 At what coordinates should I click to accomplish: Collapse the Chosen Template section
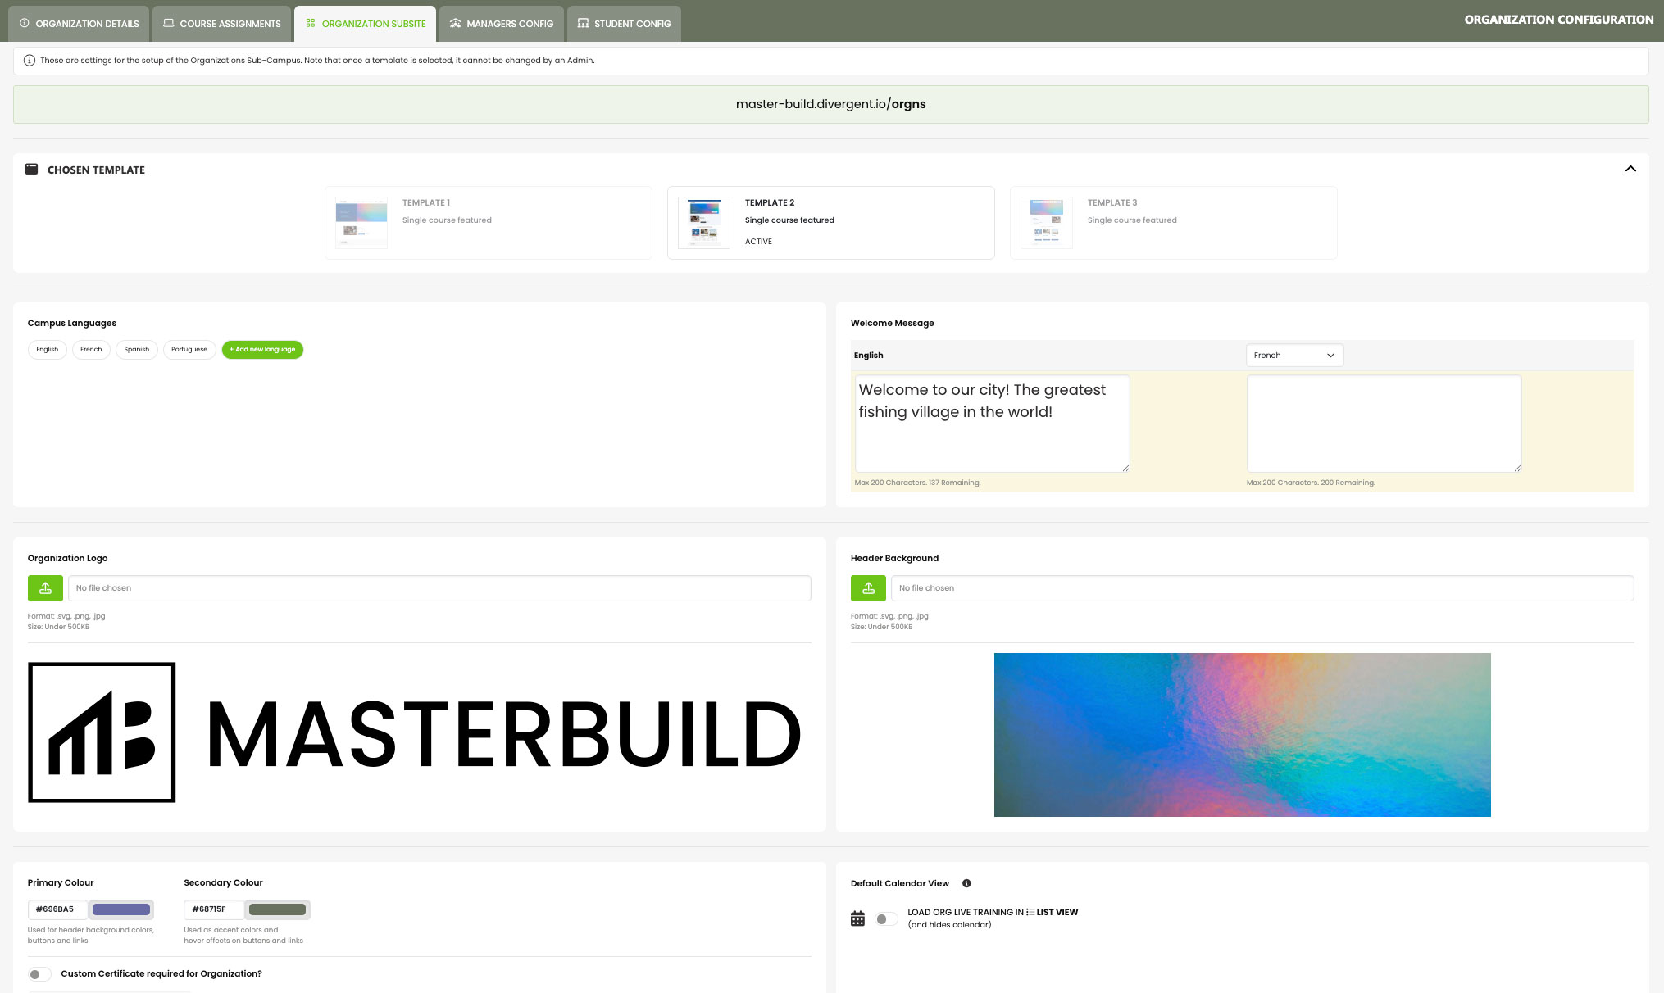click(x=1631, y=169)
